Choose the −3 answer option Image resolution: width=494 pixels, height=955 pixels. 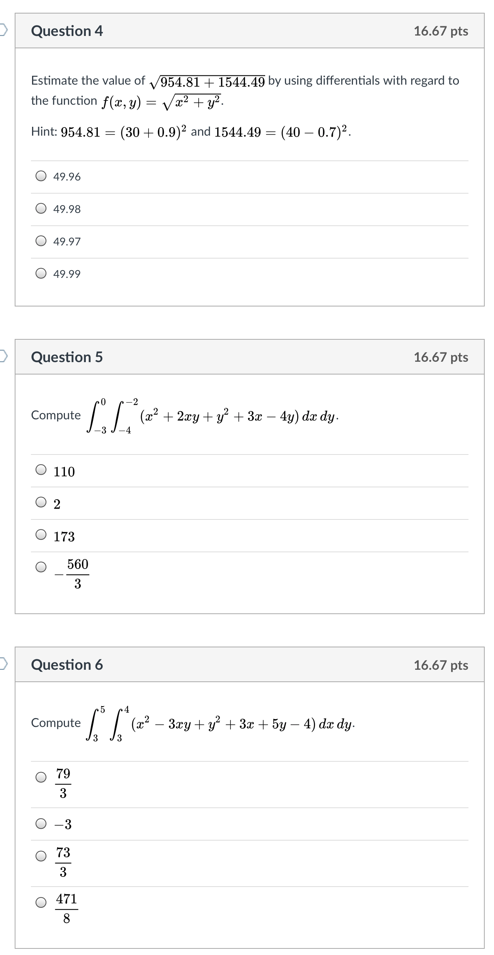pos(41,824)
